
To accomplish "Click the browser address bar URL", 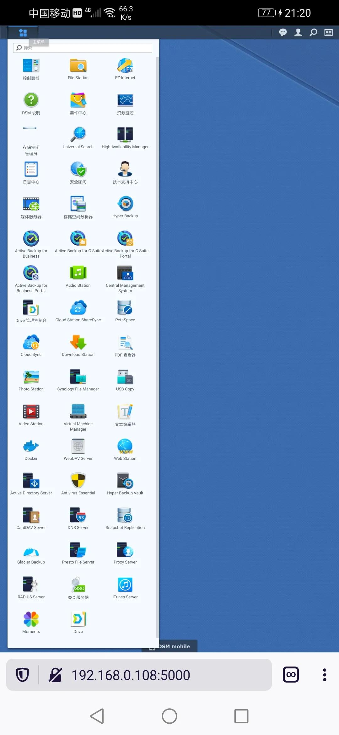I will (131, 675).
